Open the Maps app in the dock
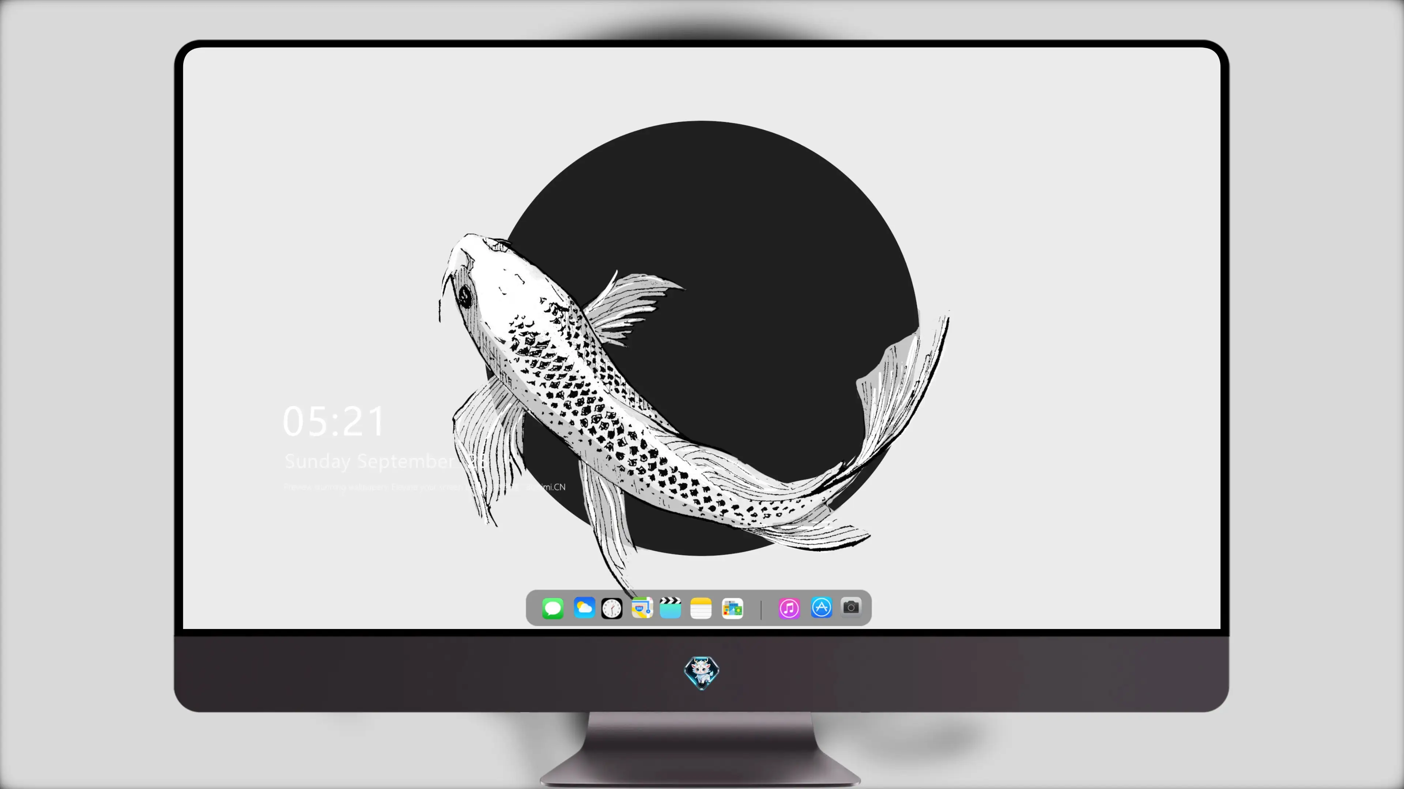Image resolution: width=1404 pixels, height=789 pixels. (x=642, y=608)
